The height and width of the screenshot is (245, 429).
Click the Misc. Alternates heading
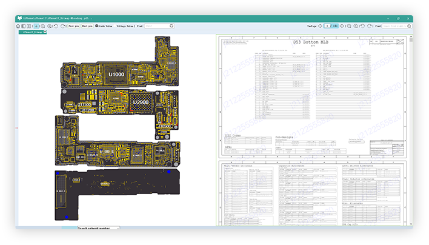(353, 203)
